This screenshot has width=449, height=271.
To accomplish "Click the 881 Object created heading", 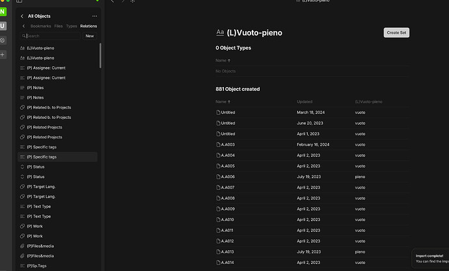I will coord(238,89).
